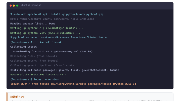Image resolution: width=180 pixels, height=101 pixels.
Task: Click the 'Setting up python3-pip' line
Action: tap(47, 28)
